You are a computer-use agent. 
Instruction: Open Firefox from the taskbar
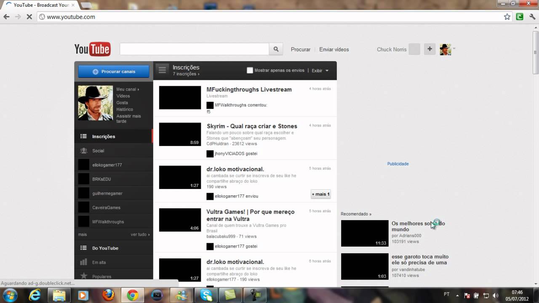click(x=108, y=295)
